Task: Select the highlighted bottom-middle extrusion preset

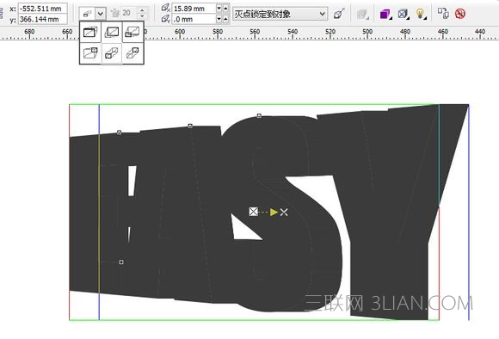Action: [112, 53]
